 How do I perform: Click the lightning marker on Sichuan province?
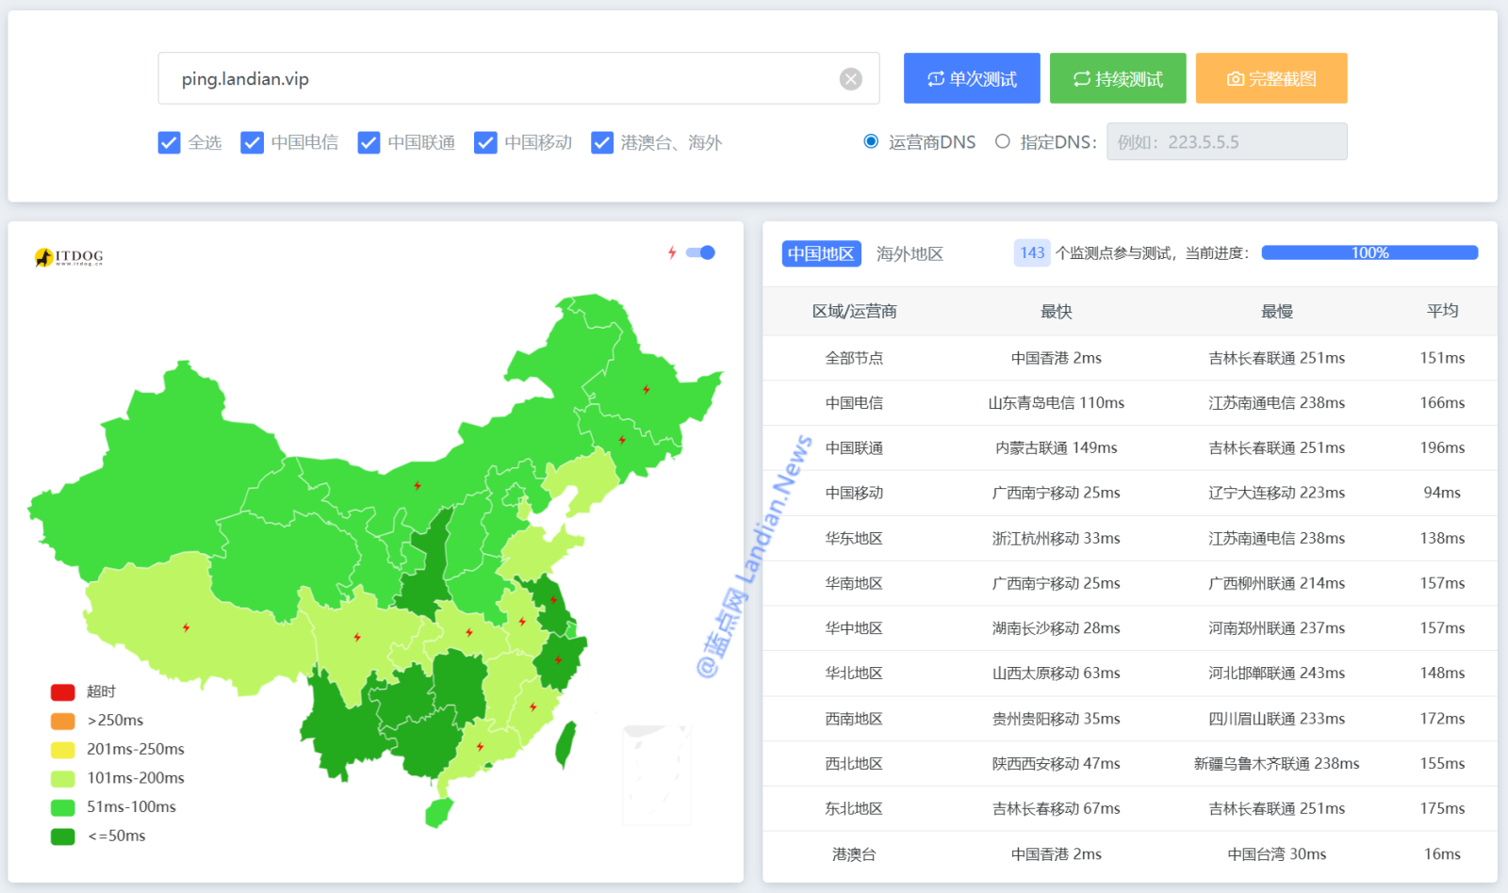pos(357,638)
